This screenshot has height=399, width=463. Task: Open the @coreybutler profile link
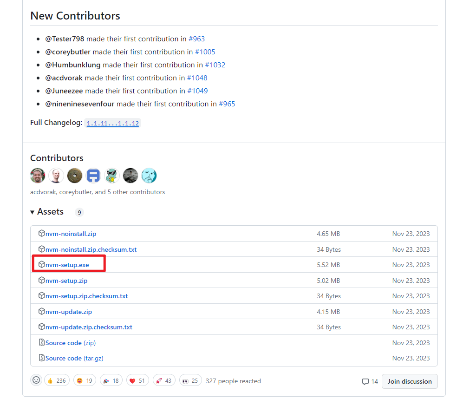[68, 52]
